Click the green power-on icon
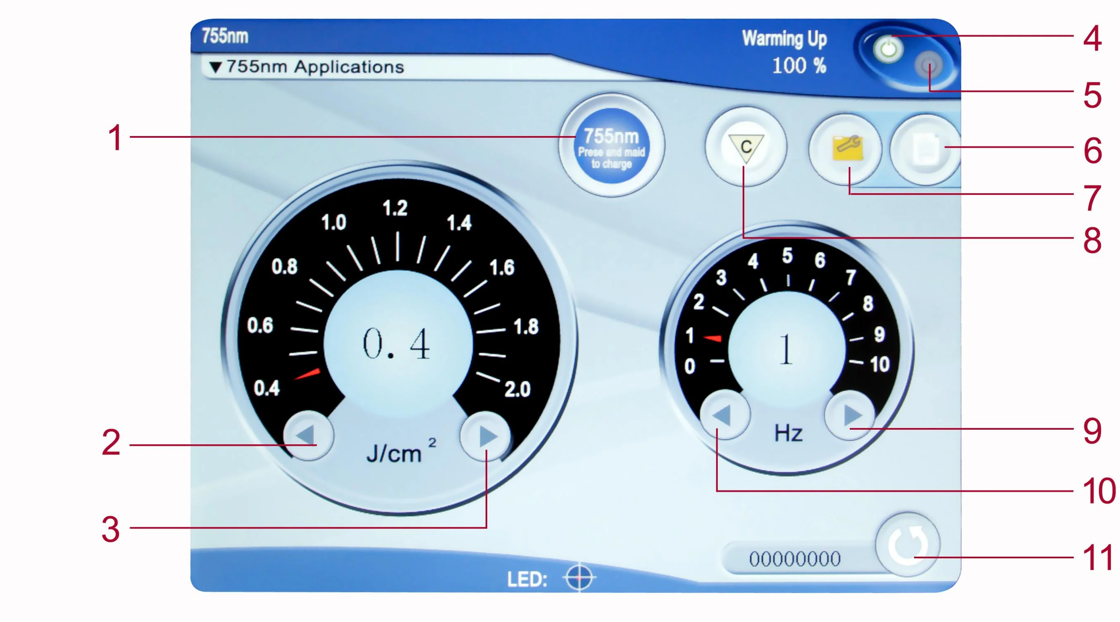 pyautogui.click(x=888, y=49)
